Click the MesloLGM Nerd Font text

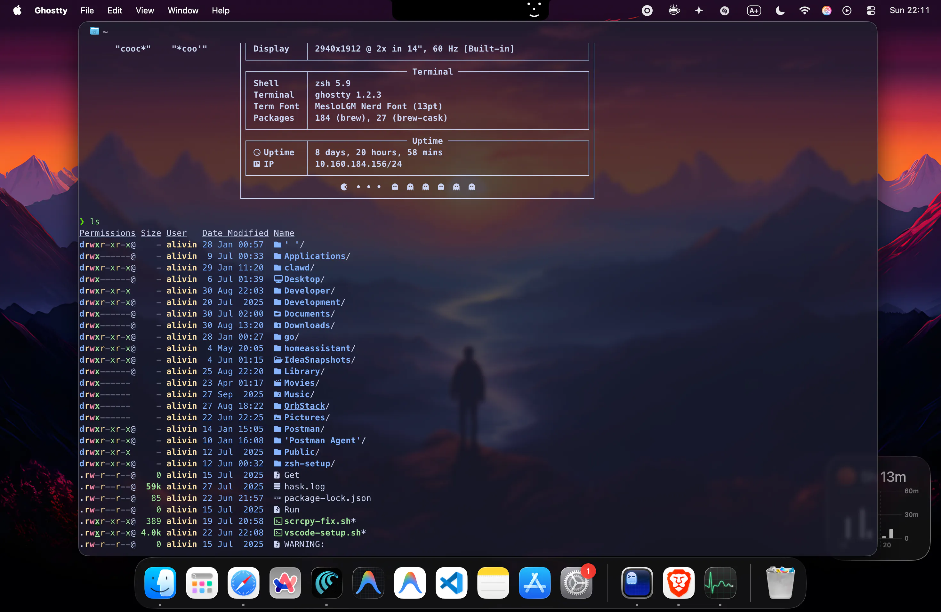tap(378, 106)
